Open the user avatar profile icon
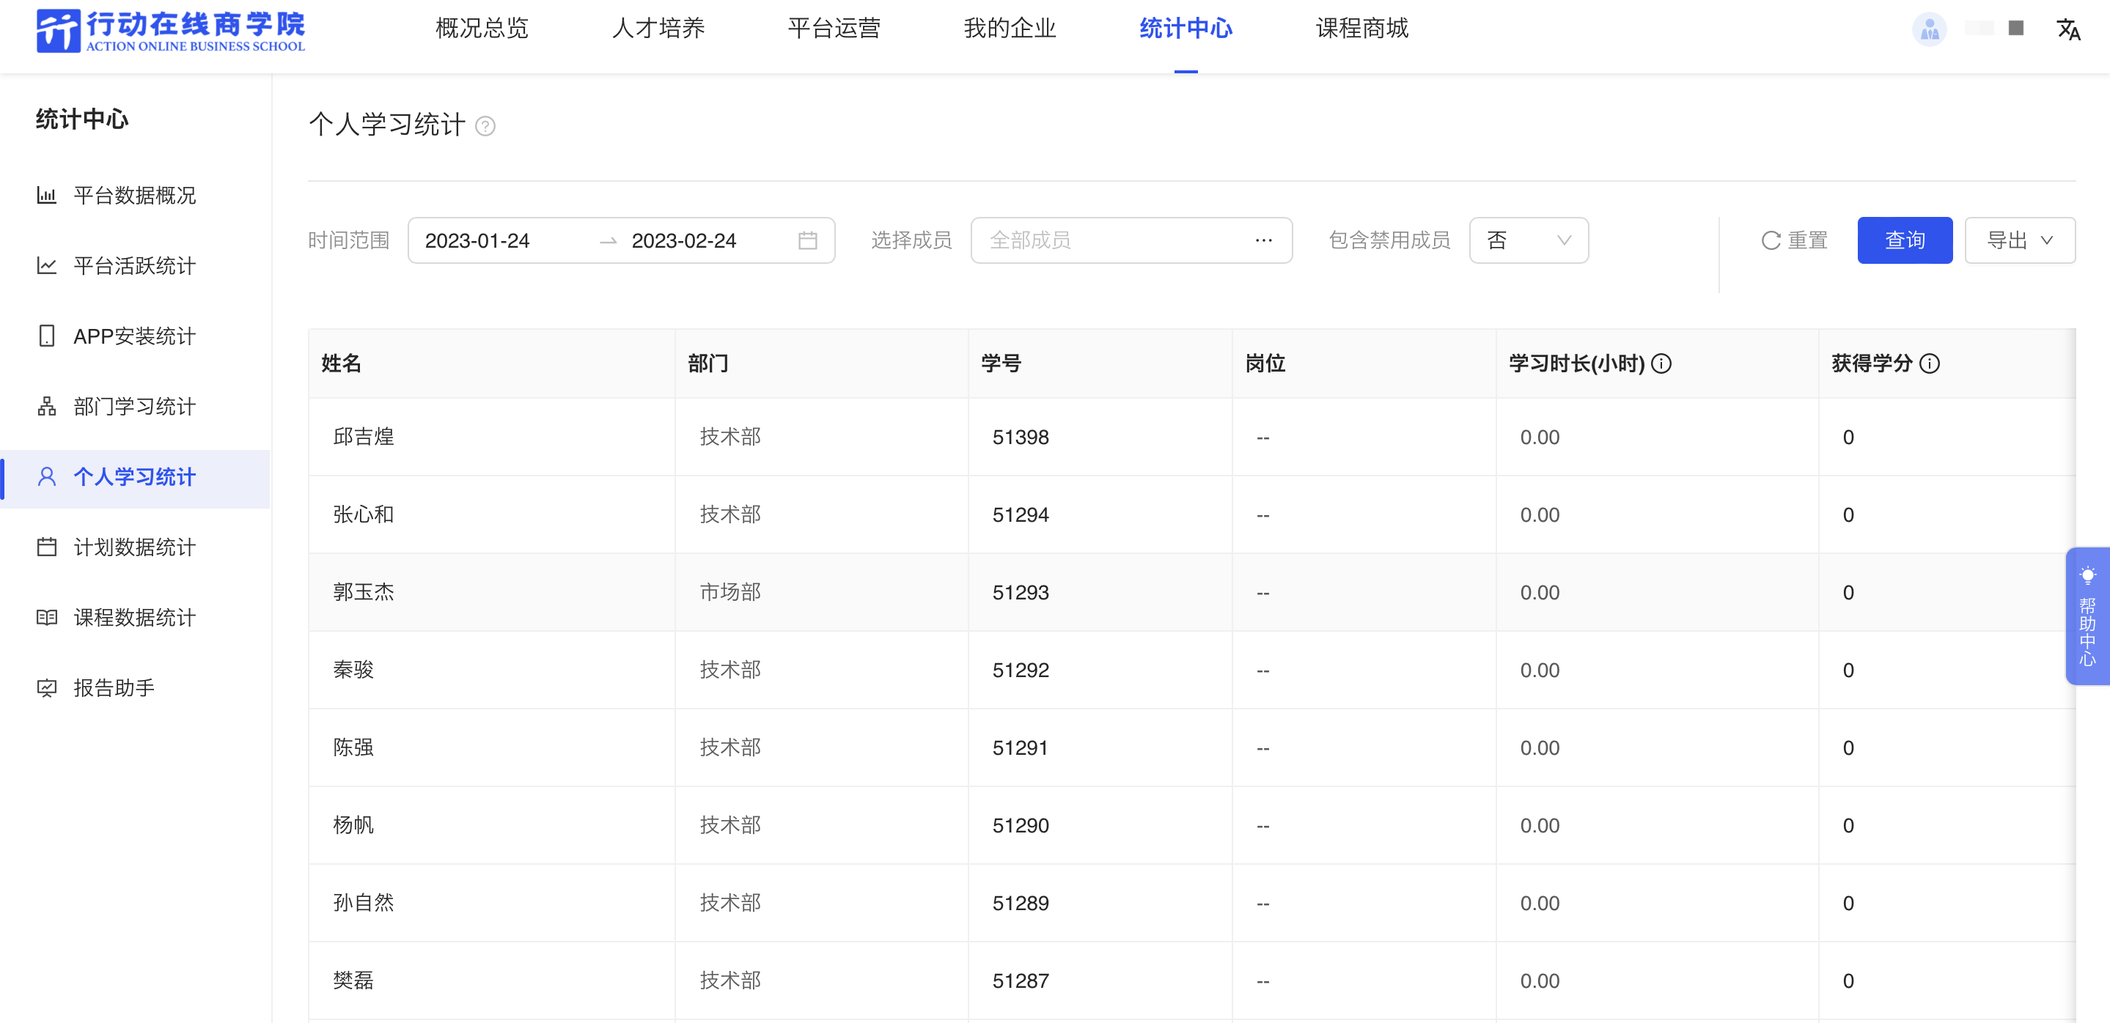Viewport: 2110px width, 1023px height. (x=1929, y=30)
